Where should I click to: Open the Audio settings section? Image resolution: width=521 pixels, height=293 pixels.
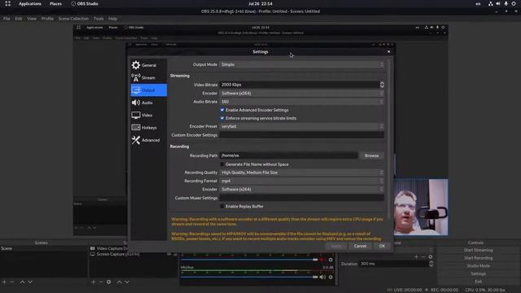[148, 103]
